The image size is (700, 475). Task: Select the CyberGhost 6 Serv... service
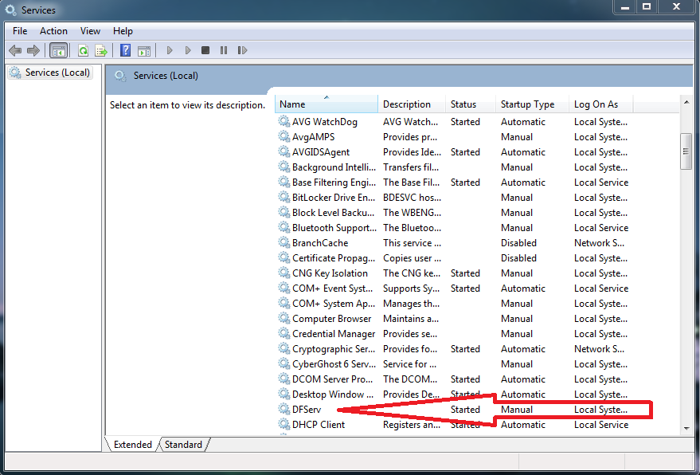453,364
